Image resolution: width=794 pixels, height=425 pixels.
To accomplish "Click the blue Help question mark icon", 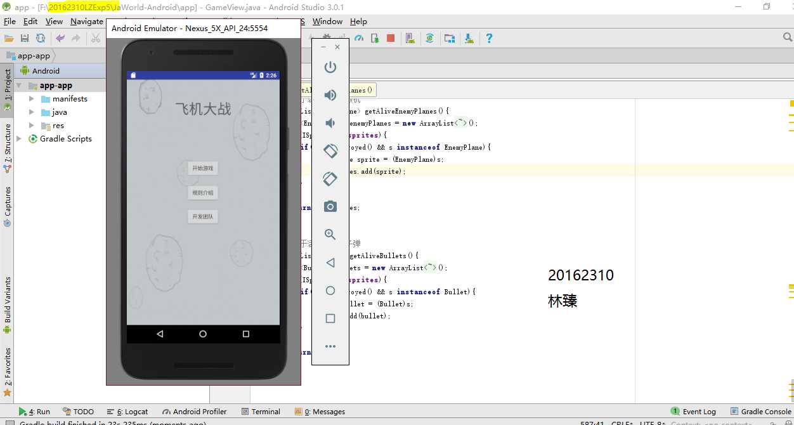I will (x=489, y=38).
